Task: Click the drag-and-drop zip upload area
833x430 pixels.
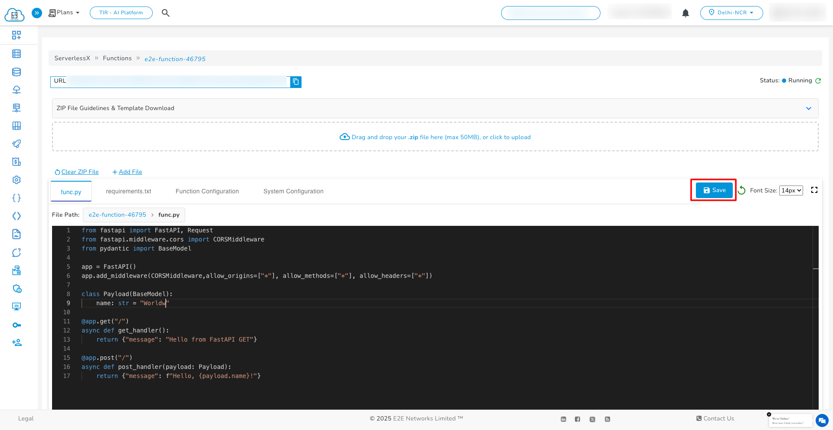Action: [435, 137]
